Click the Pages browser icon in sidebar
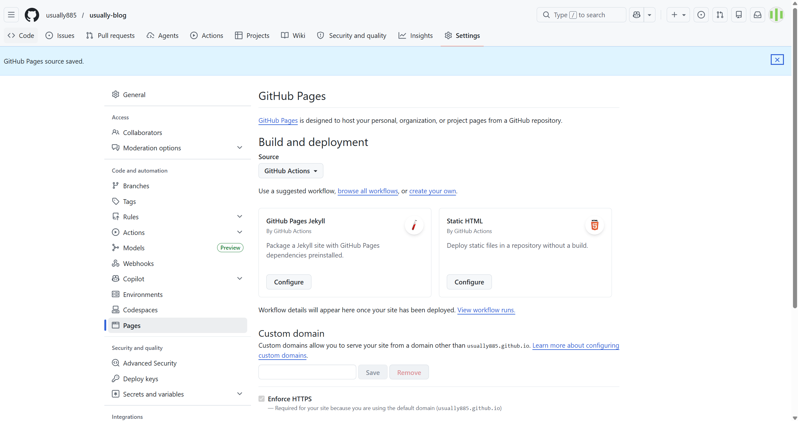This screenshot has width=798, height=421. (116, 325)
